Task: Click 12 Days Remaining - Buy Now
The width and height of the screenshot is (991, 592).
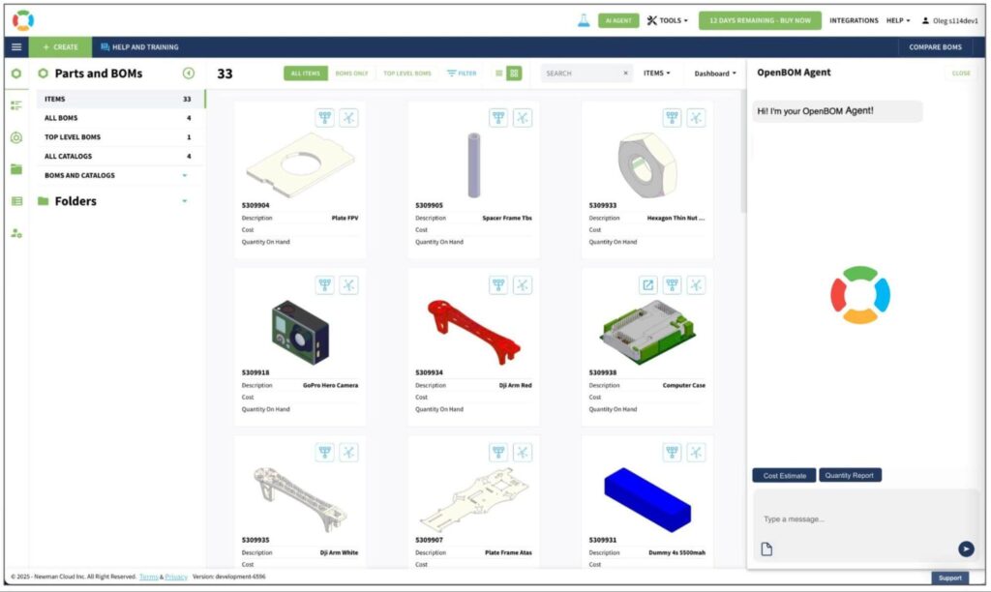Action: [x=760, y=20]
